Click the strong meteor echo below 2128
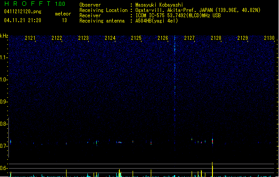This screenshot has height=177, width=279. coord(212,141)
